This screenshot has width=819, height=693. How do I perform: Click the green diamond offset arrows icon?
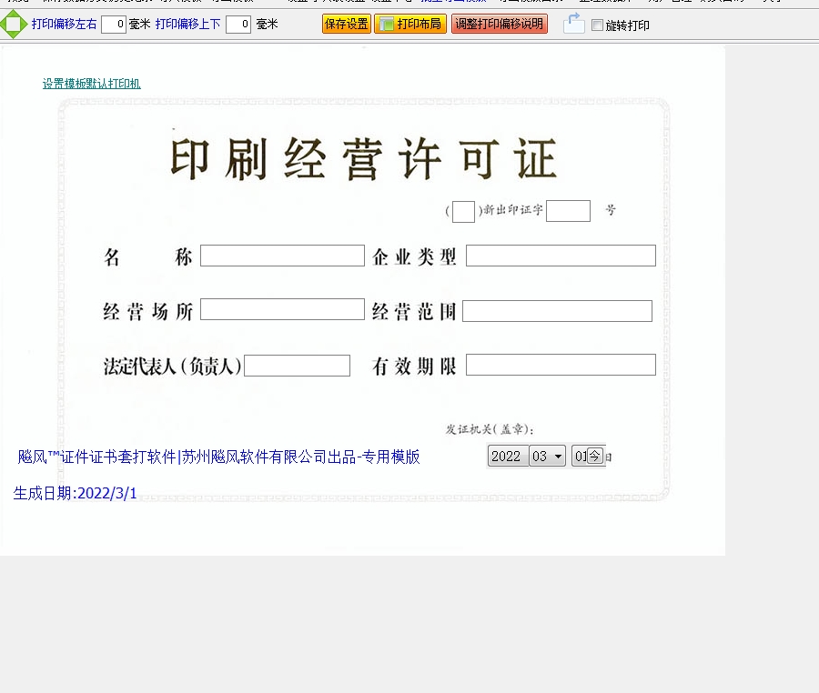(13, 25)
